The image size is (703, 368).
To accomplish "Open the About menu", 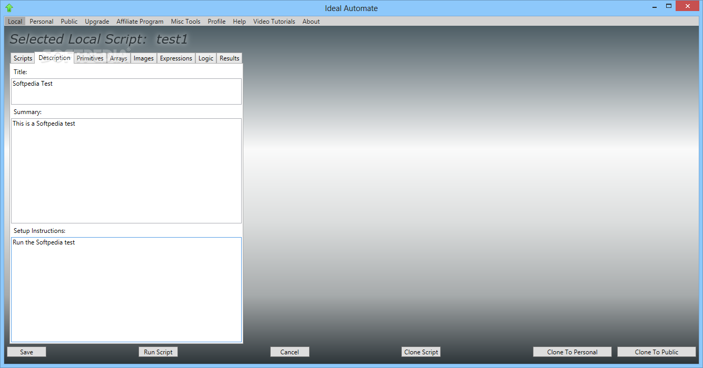I will click(311, 22).
